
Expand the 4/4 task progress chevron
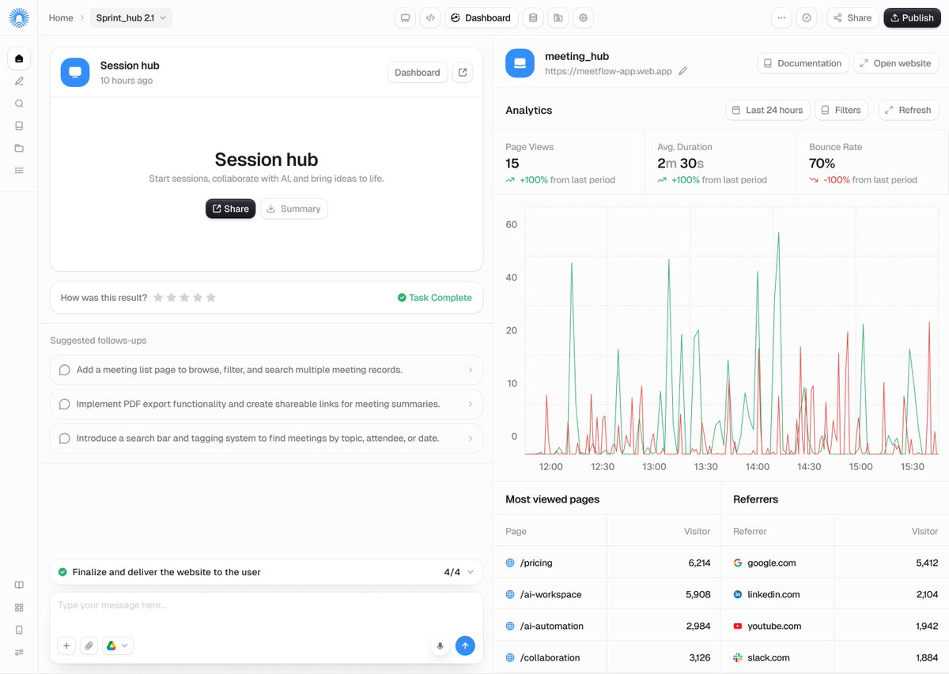pos(471,572)
